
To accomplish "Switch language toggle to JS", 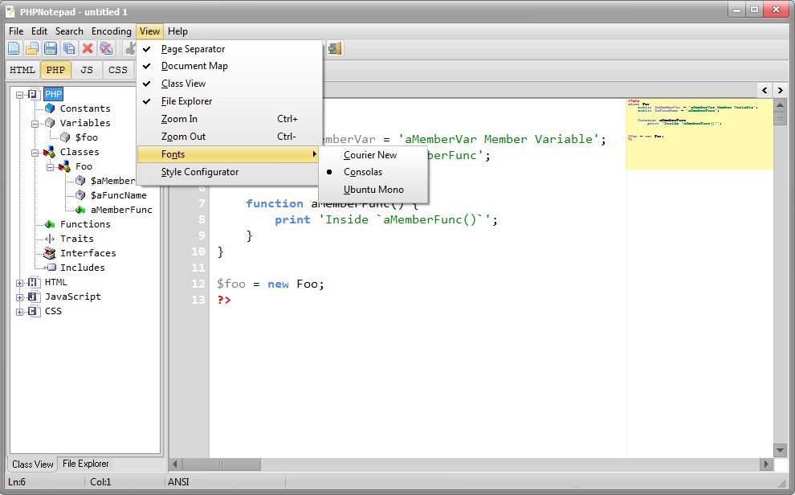I will coord(87,70).
